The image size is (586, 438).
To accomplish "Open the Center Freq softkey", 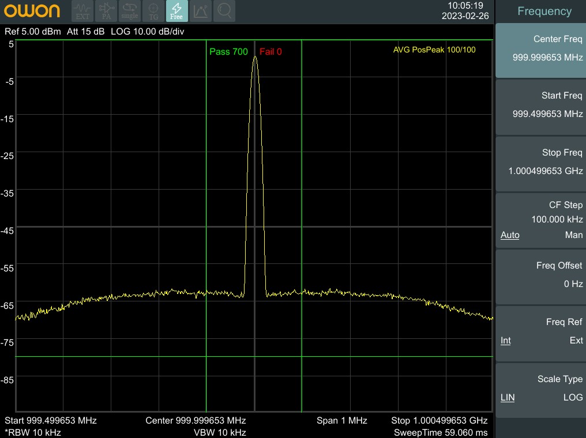I will (540, 50).
